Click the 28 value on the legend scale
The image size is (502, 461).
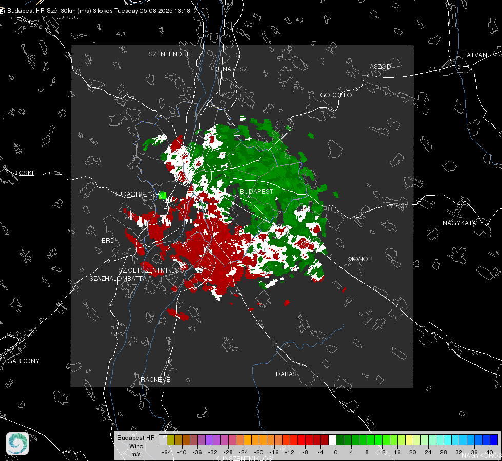point(444,452)
